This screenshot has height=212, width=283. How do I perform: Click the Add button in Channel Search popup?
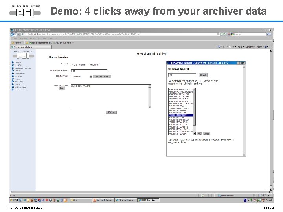tap(199, 133)
